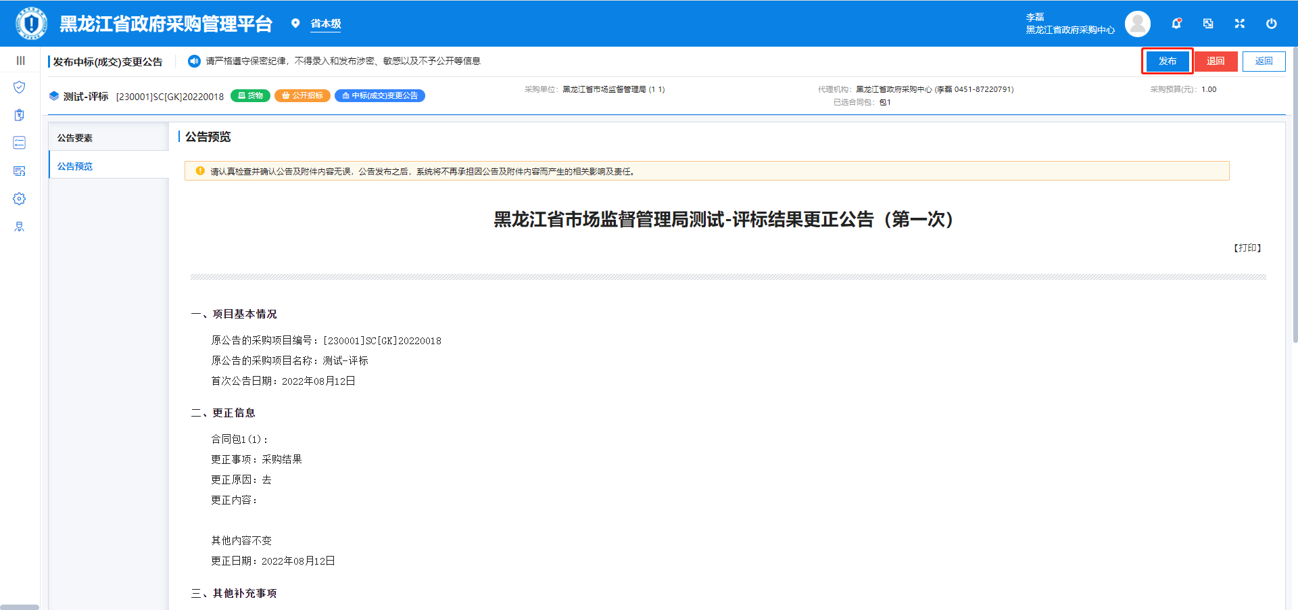Click the 三、其他补充事项 heading
This screenshot has height=610, width=1298.
(234, 593)
